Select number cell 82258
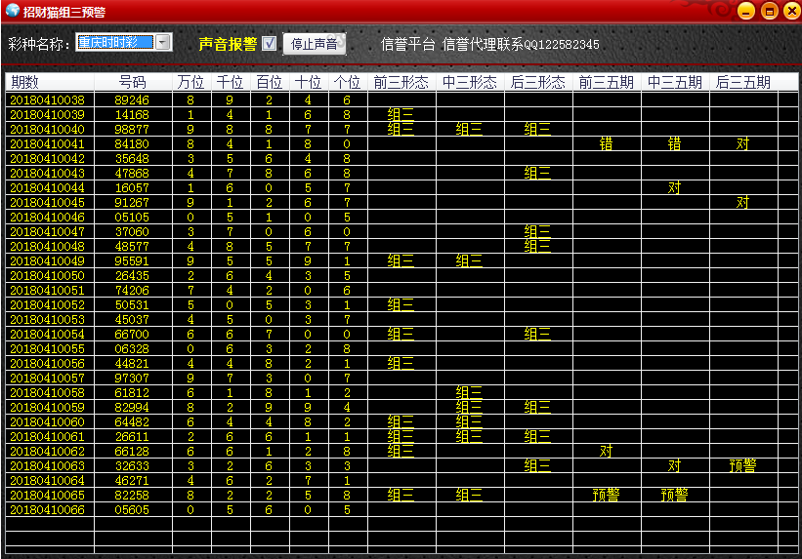The width and height of the screenshot is (802, 559). tap(132, 496)
